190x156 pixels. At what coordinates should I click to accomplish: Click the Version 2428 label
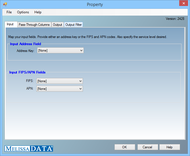[175, 19]
